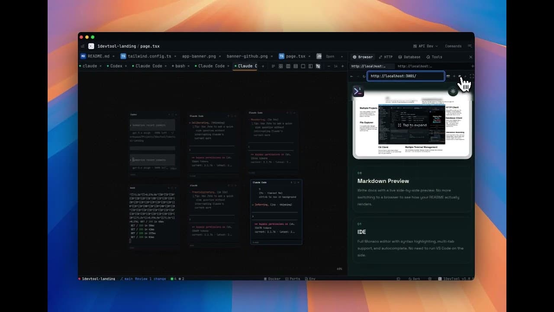Expand the browser preview to fullscreen
The height and width of the screenshot is (312, 554).
[x=472, y=76]
